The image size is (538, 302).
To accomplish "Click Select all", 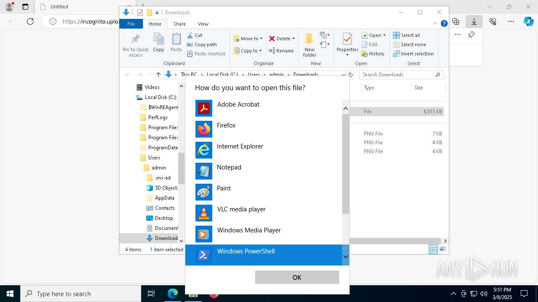I will click(x=406, y=35).
